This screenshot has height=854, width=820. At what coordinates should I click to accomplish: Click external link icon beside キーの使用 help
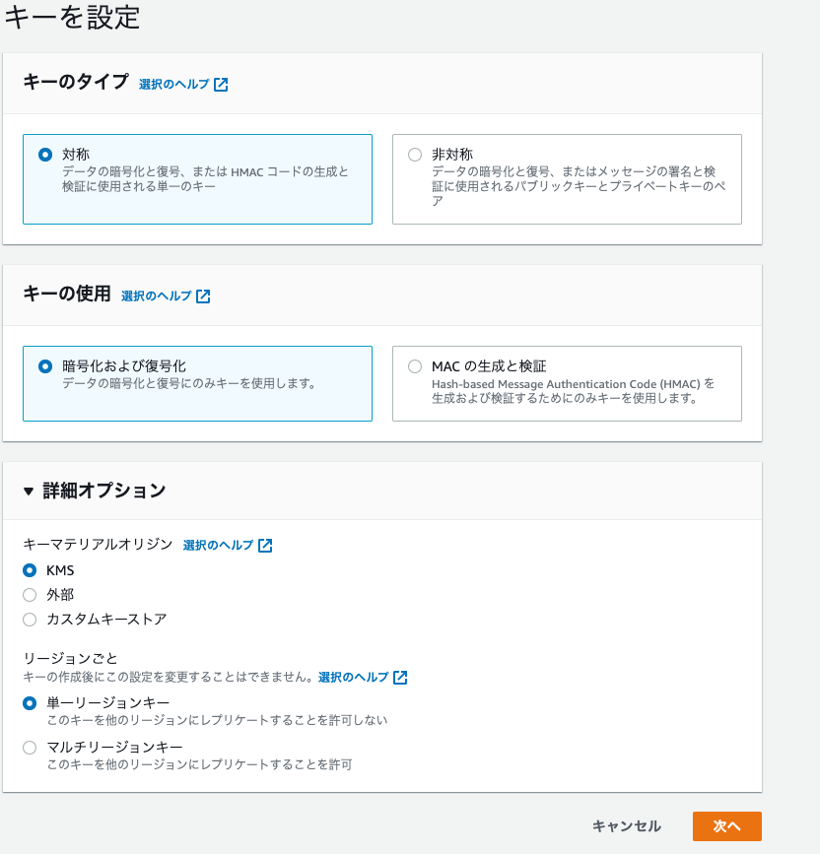tap(203, 296)
